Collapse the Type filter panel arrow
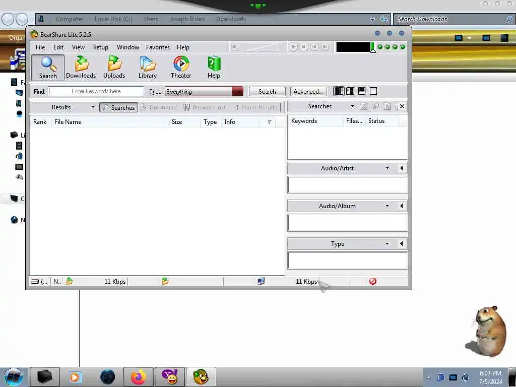 pos(401,244)
